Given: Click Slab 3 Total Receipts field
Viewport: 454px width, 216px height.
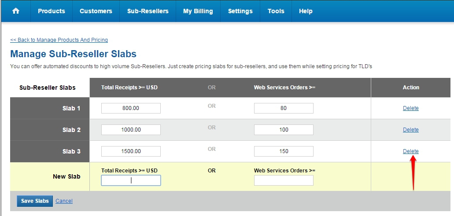Looking at the screenshot, I should pos(131,151).
